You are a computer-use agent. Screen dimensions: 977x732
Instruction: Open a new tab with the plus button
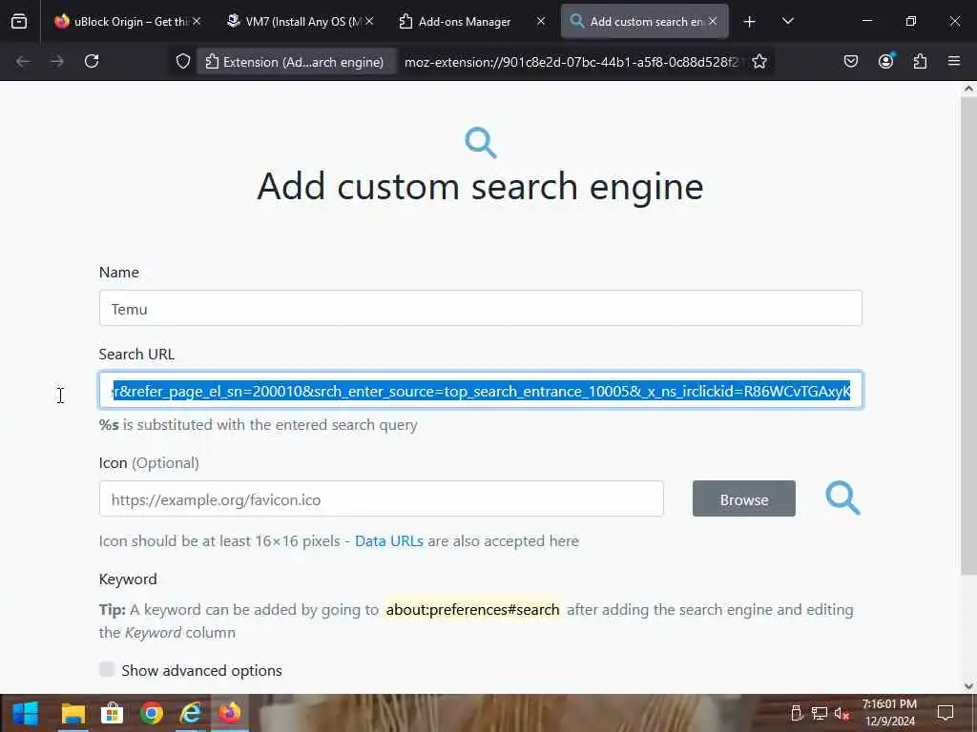point(750,22)
